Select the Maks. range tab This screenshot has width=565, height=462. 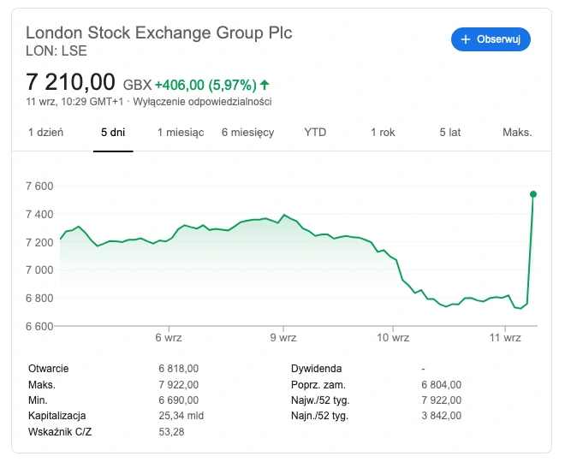pyautogui.click(x=517, y=133)
